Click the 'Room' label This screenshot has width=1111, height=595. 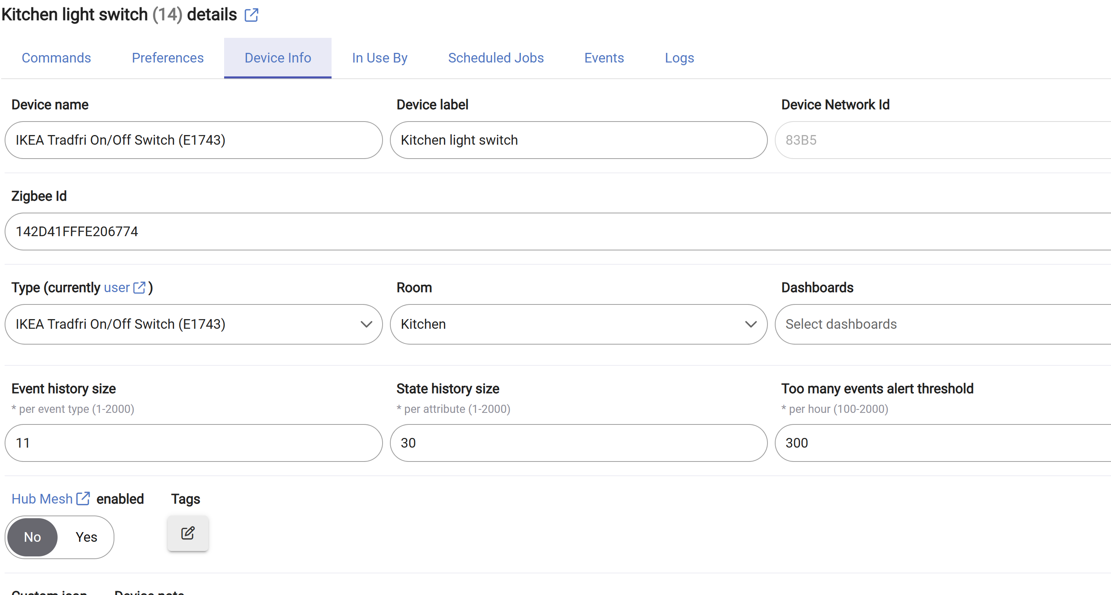pyautogui.click(x=414, y=287)
